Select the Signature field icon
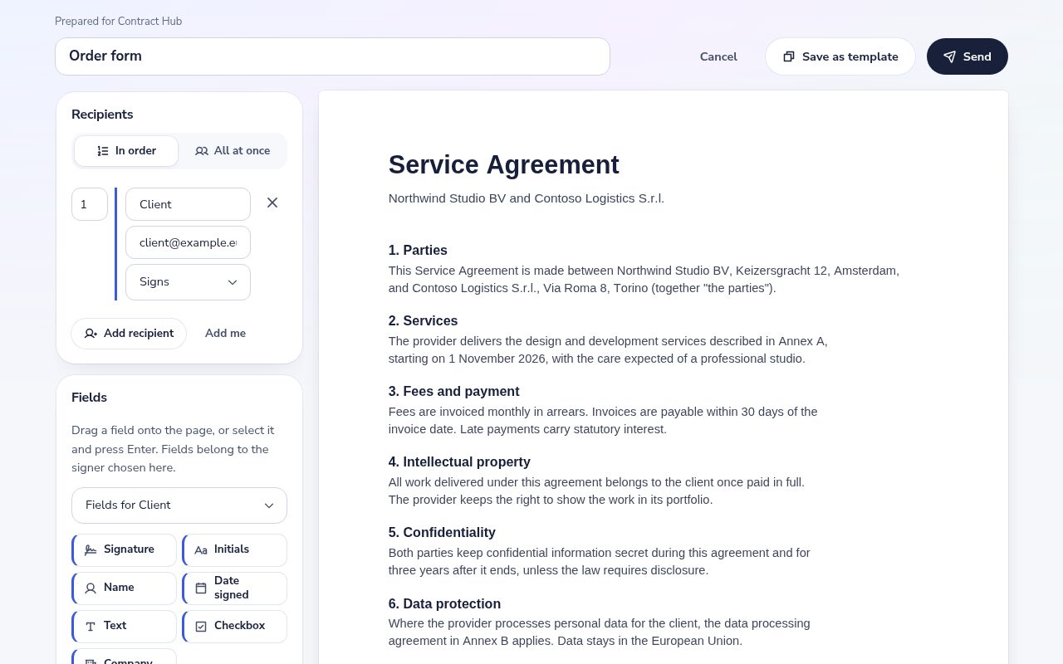Screen dimensions: 1063x664 point(91,549)
